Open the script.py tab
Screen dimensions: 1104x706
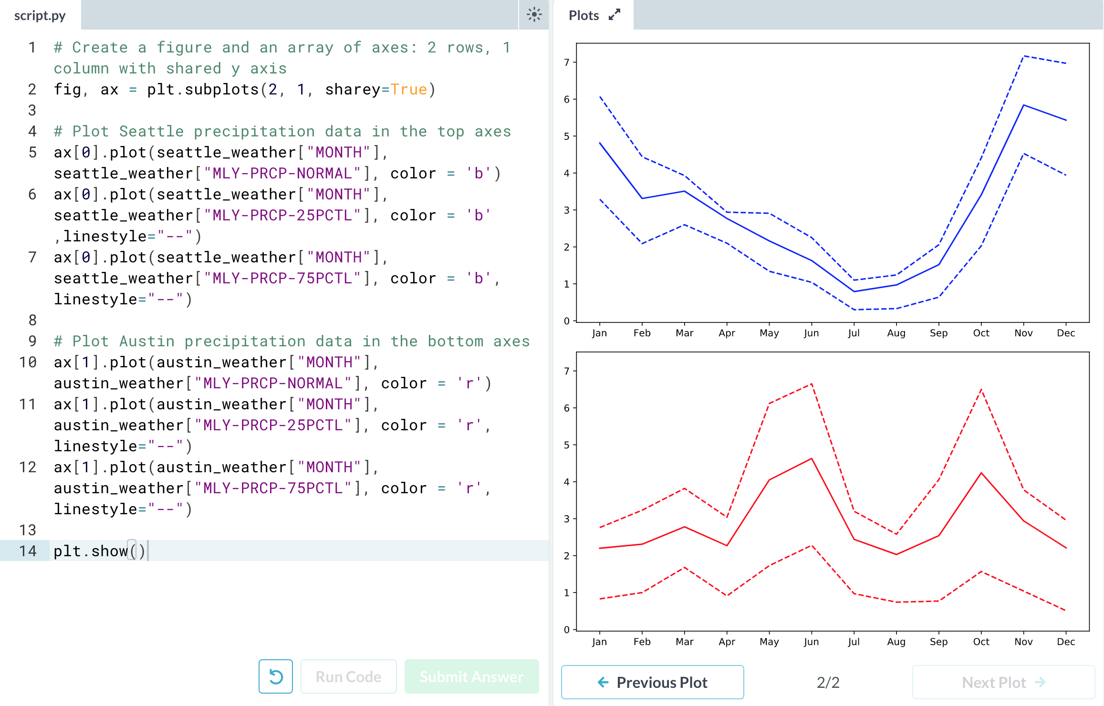click(x=40, y=15)
